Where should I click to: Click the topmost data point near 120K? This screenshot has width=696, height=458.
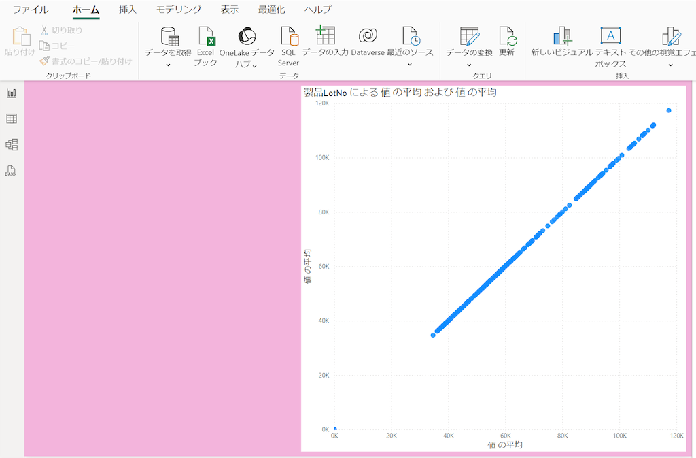(x=669, y=110)
